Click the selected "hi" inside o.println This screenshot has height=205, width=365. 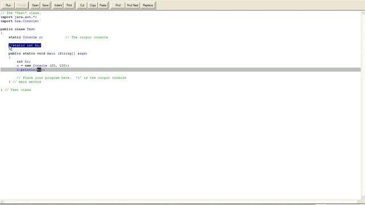(39, 69)
